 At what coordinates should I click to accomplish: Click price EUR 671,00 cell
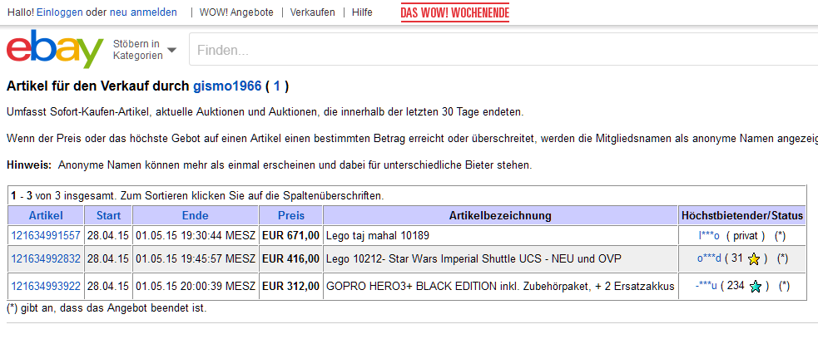coord(290,236)
